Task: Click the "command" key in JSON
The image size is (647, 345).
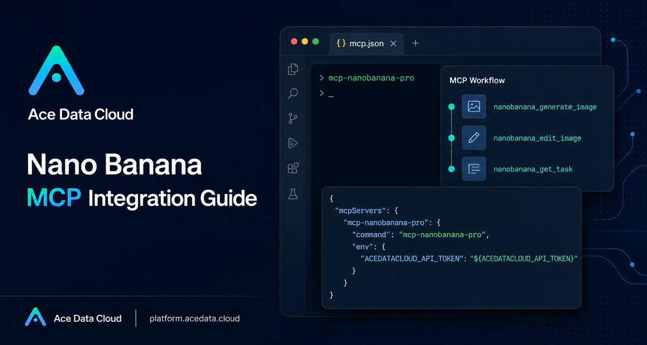Action: click(x=371, y=234)
